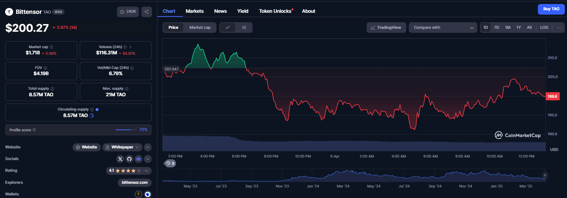This screenshot has height=198, width=567.
Task: Click the Buy TAO button
Action: pyautogui.click(x=551, y=9)
